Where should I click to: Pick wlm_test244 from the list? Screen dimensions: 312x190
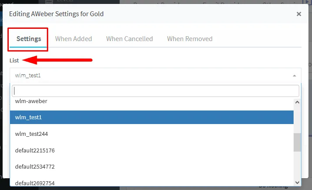(x=152, y=134)
